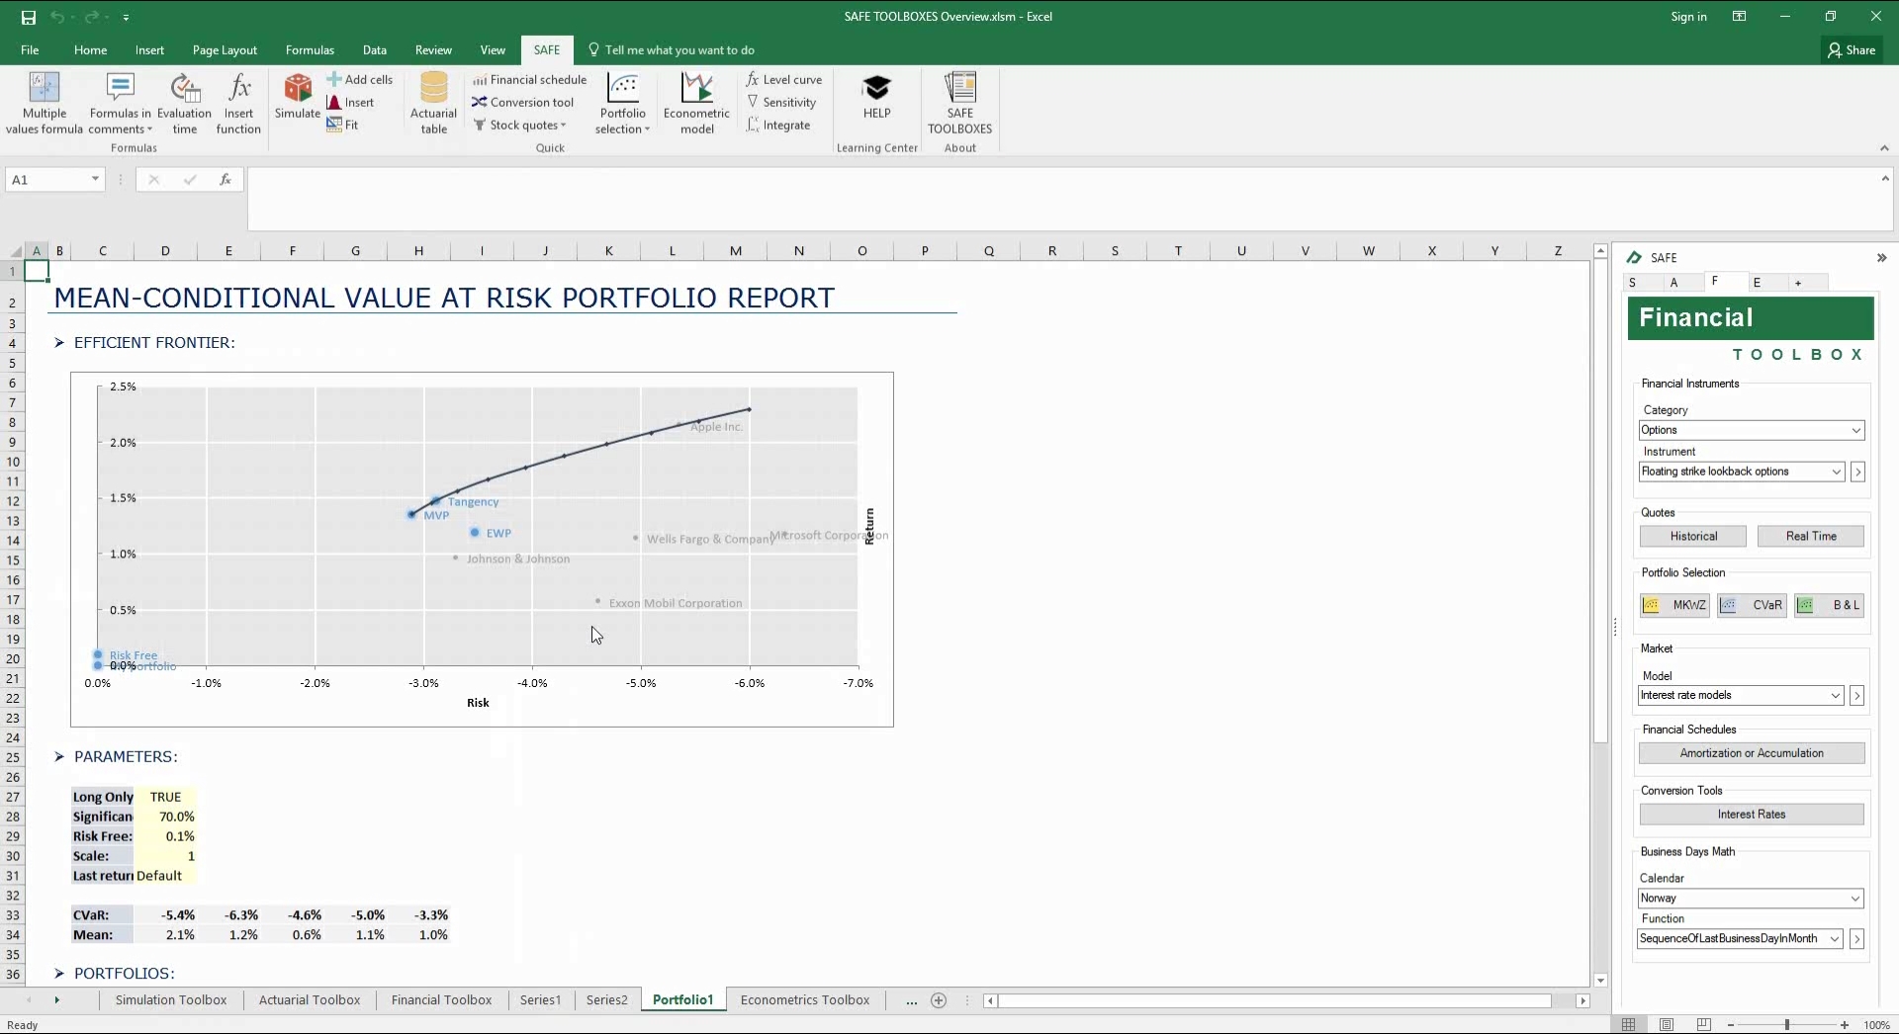Click the Fit tool in ribbon

pos(342,125)
